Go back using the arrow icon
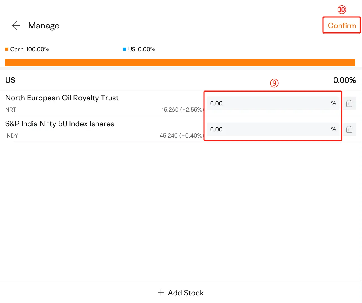This screenshot has height=303, width=362. point(16,26)
